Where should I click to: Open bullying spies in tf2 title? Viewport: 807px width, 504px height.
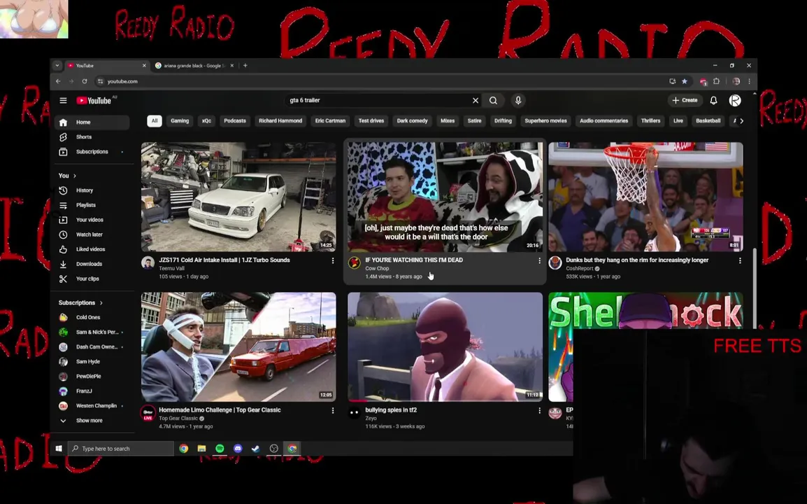tap(391, 410)
